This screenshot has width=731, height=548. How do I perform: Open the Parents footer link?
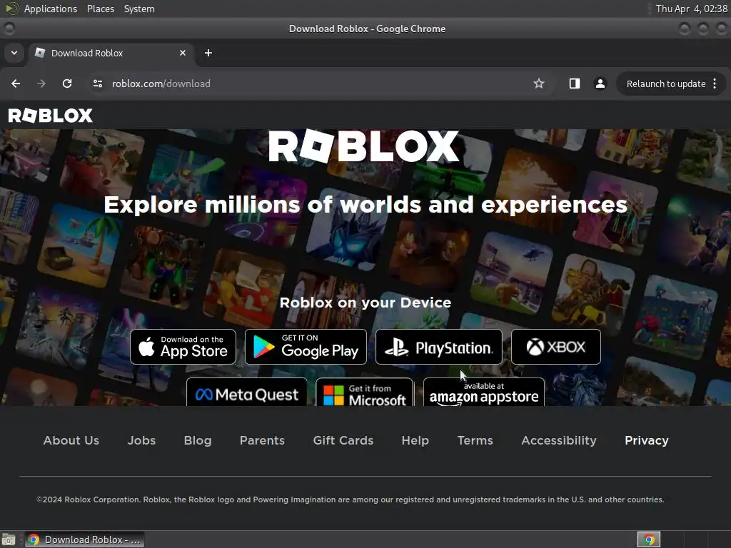tap(262, 440)
